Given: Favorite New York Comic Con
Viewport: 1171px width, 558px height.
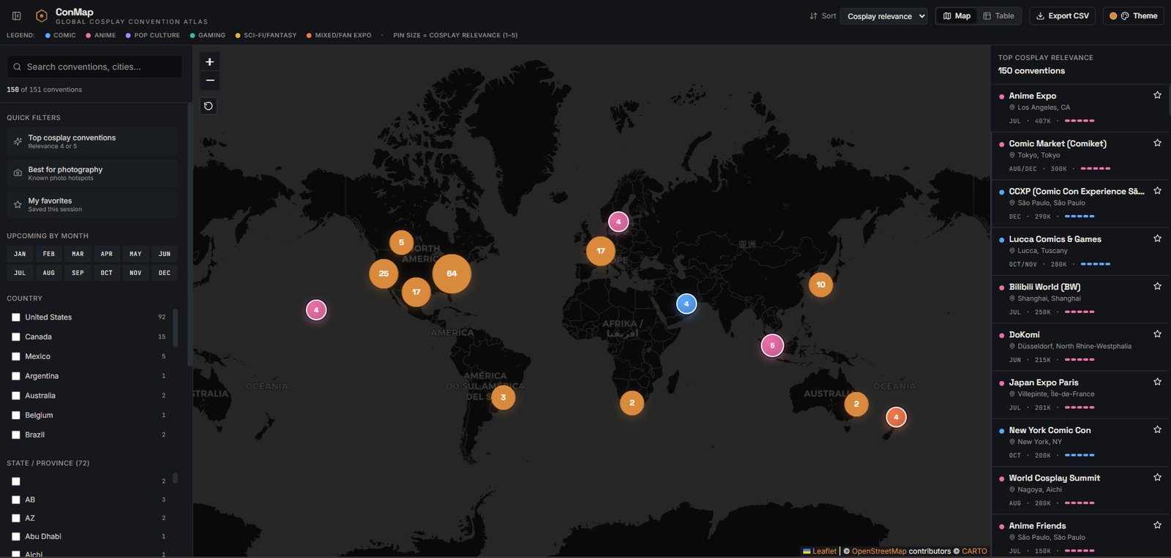Looking at the screenshot, I should [x=1157, y=429].
